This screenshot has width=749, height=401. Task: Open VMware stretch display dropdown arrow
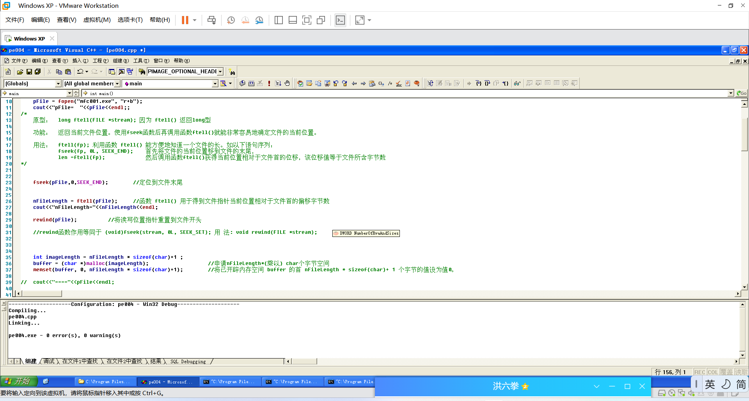tap(369, 20)
